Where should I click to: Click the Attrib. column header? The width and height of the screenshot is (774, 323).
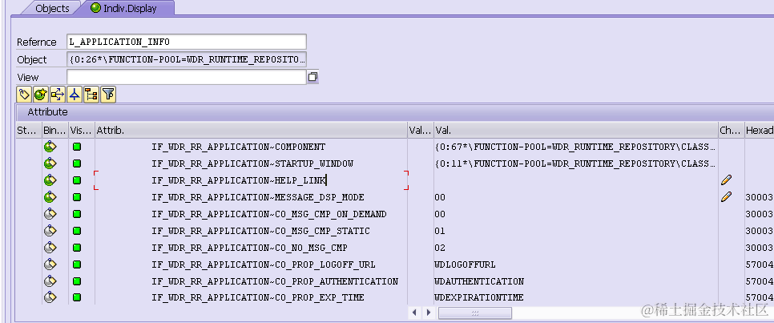click(251, 131)
